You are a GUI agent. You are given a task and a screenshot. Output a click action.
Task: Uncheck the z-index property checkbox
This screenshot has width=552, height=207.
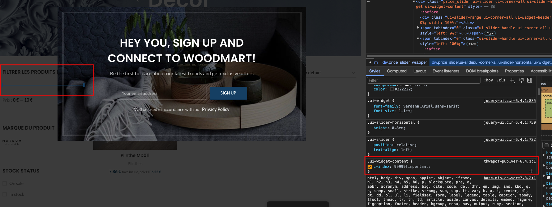[x=370, y=167]
